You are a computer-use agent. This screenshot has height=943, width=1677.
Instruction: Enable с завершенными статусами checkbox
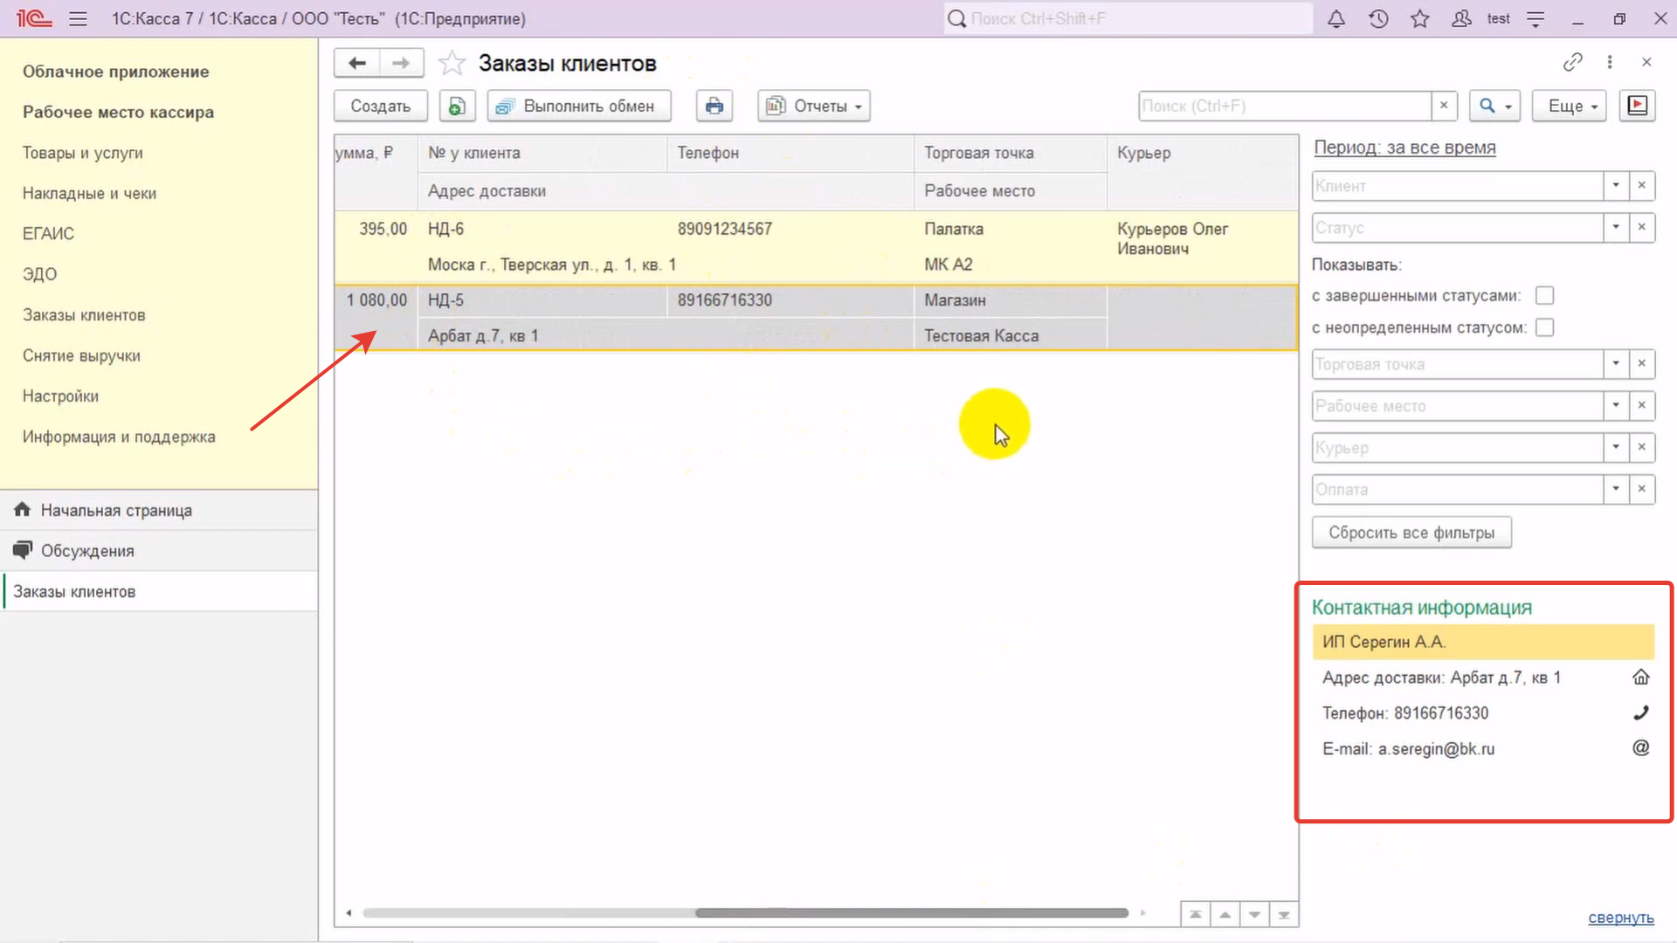[x=1544, y=296]
